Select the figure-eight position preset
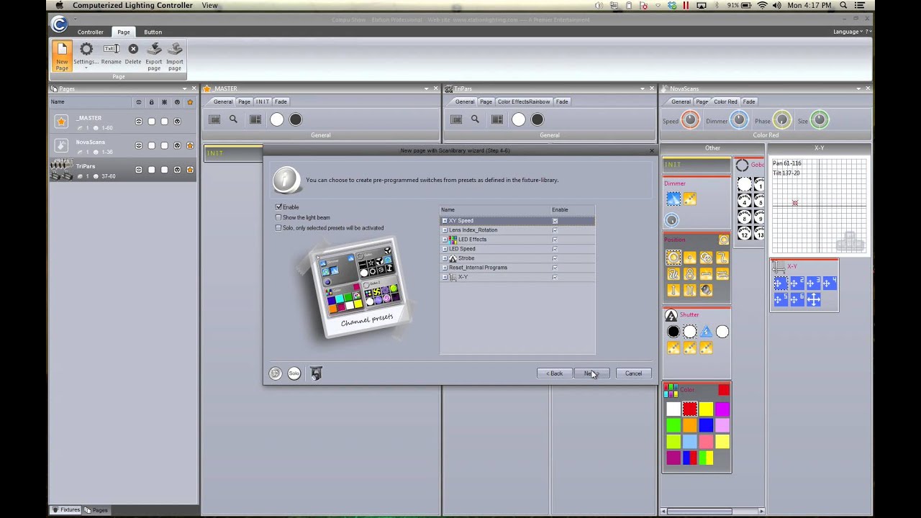Screen dimensions: 921x518 [x=690, y=274]
